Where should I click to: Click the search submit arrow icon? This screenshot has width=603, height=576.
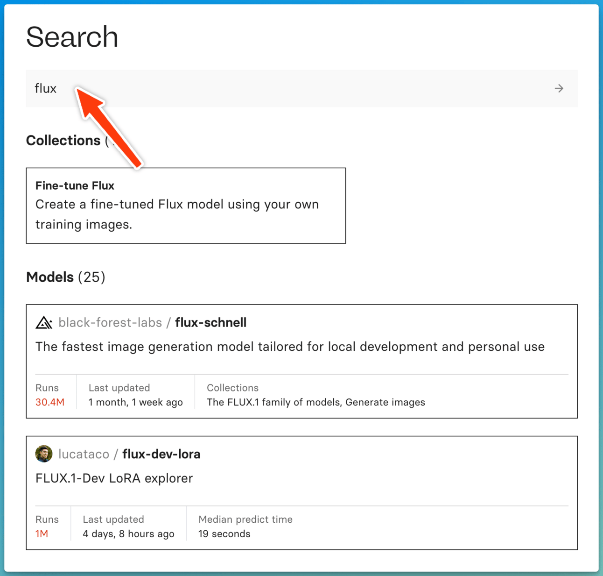coord(559,88)
